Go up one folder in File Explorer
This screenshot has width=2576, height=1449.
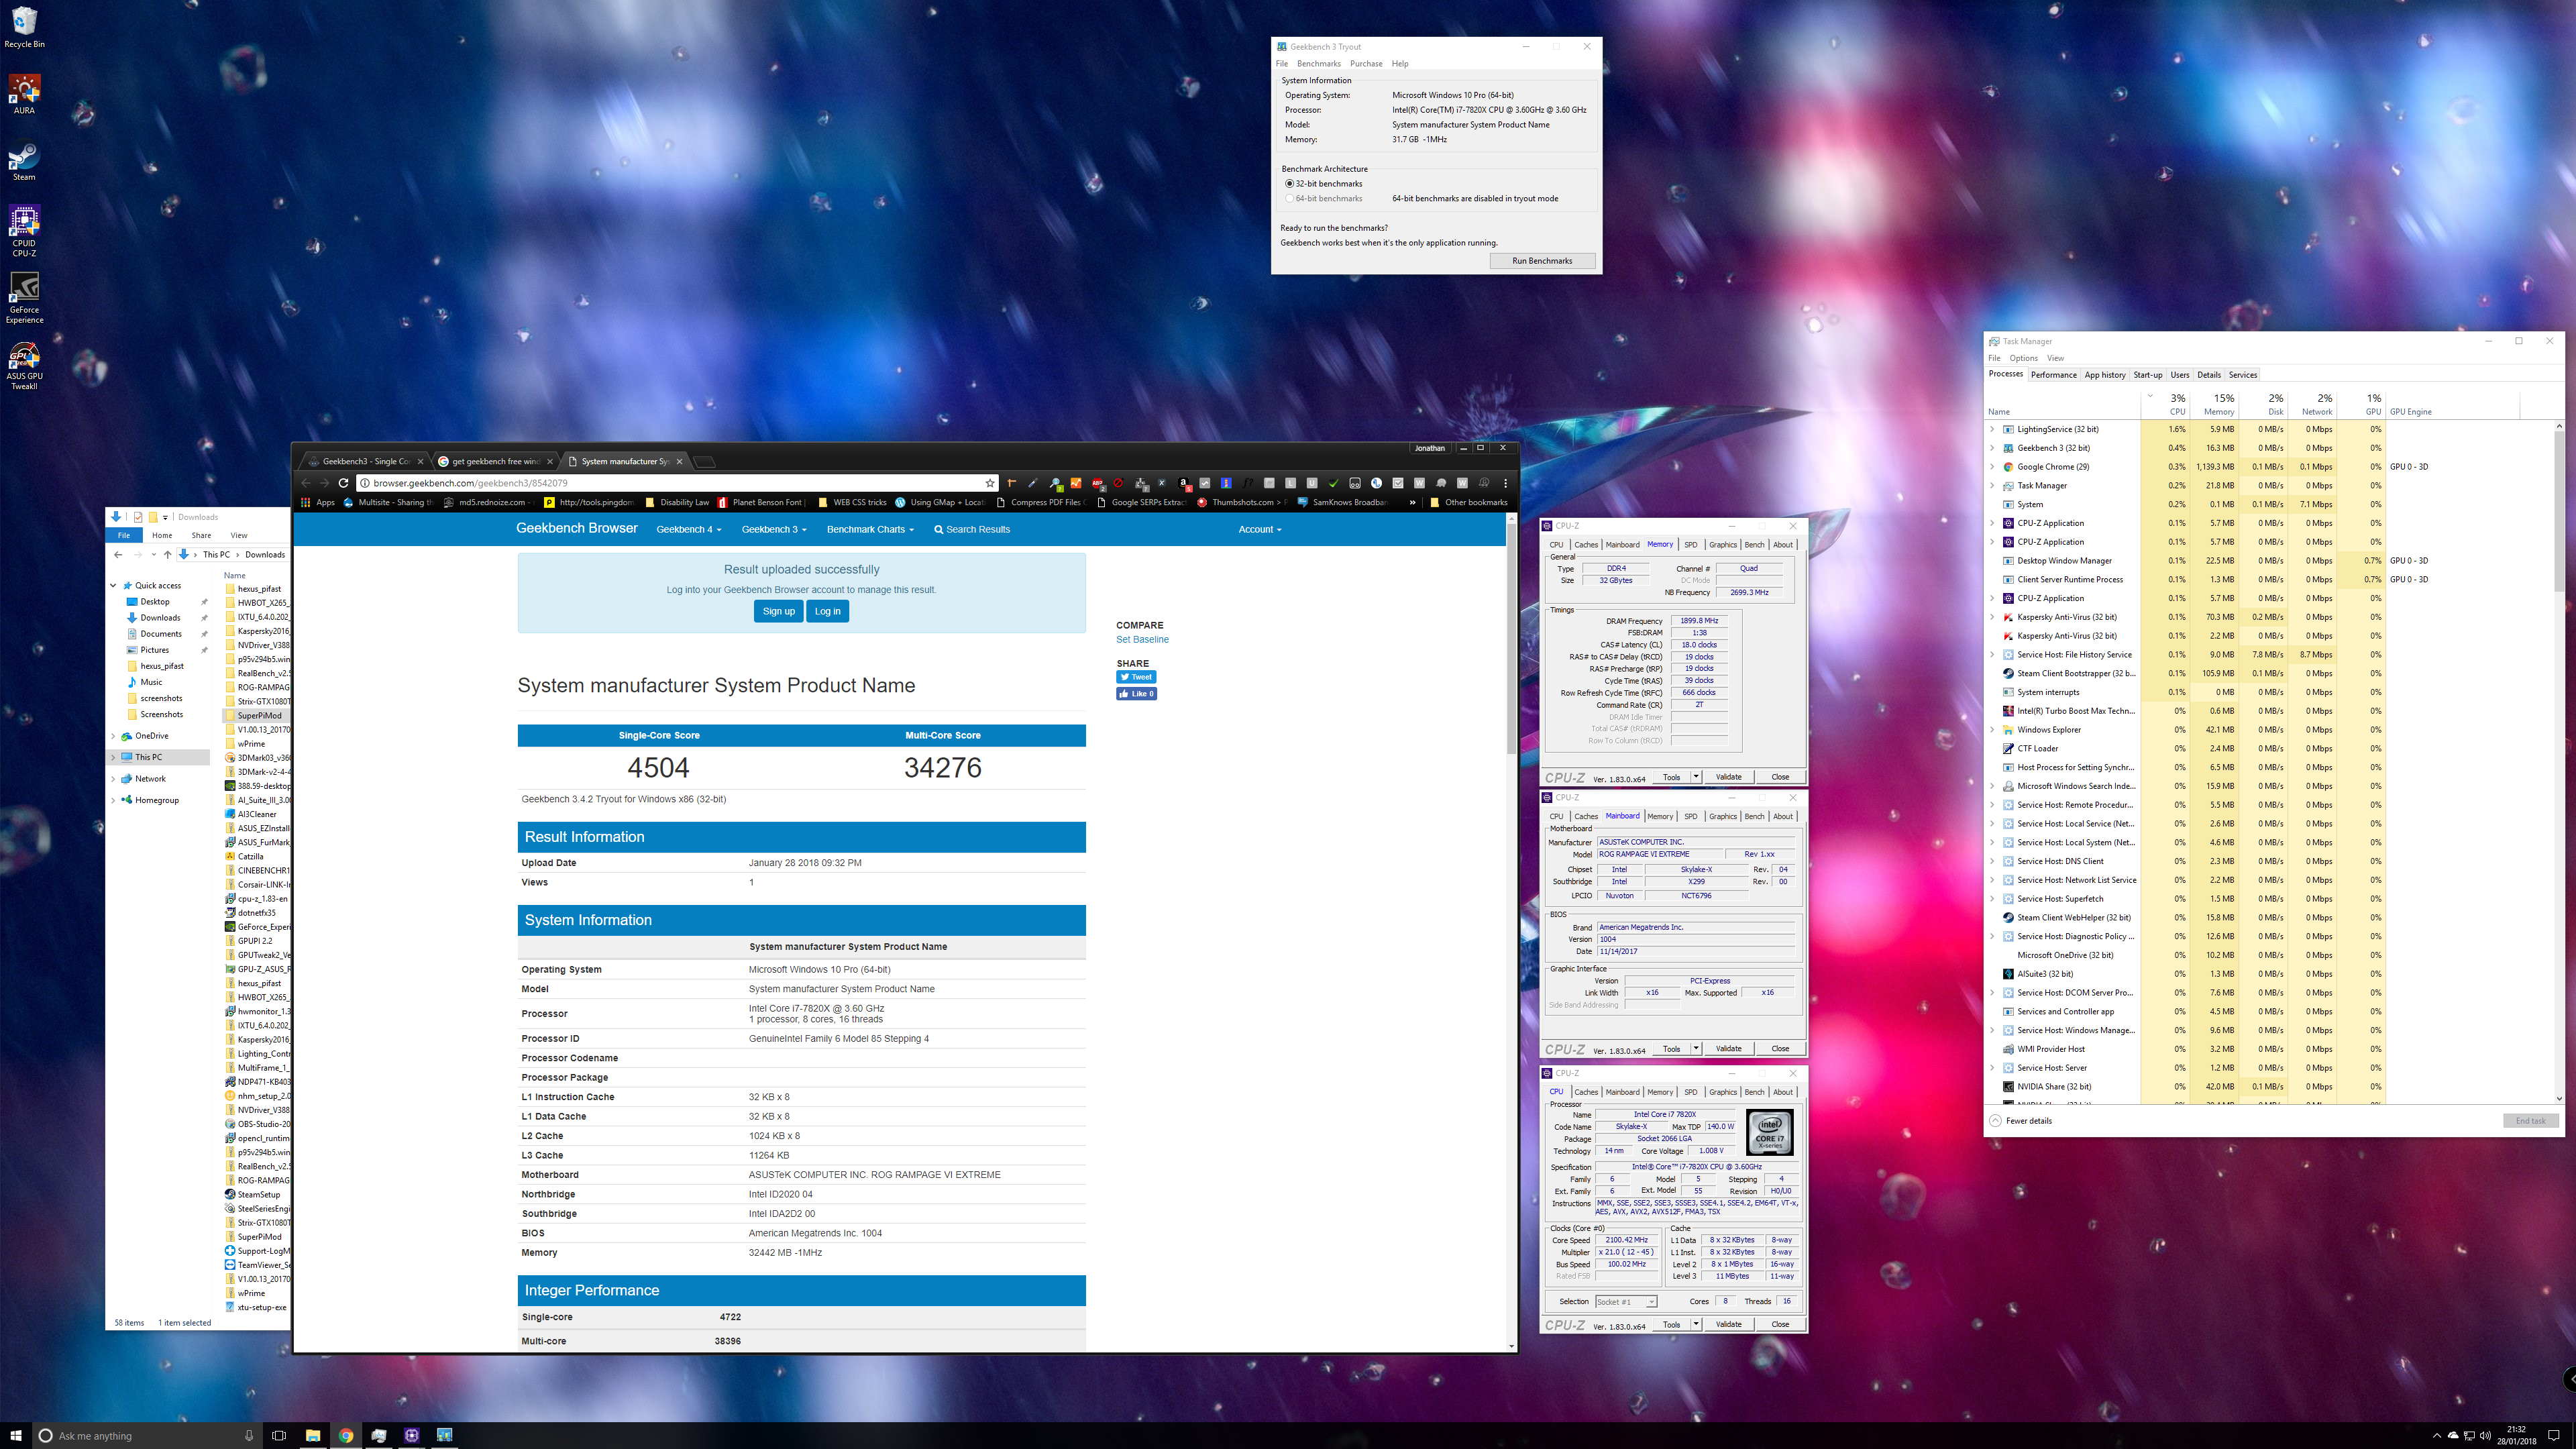coord(167,554)
